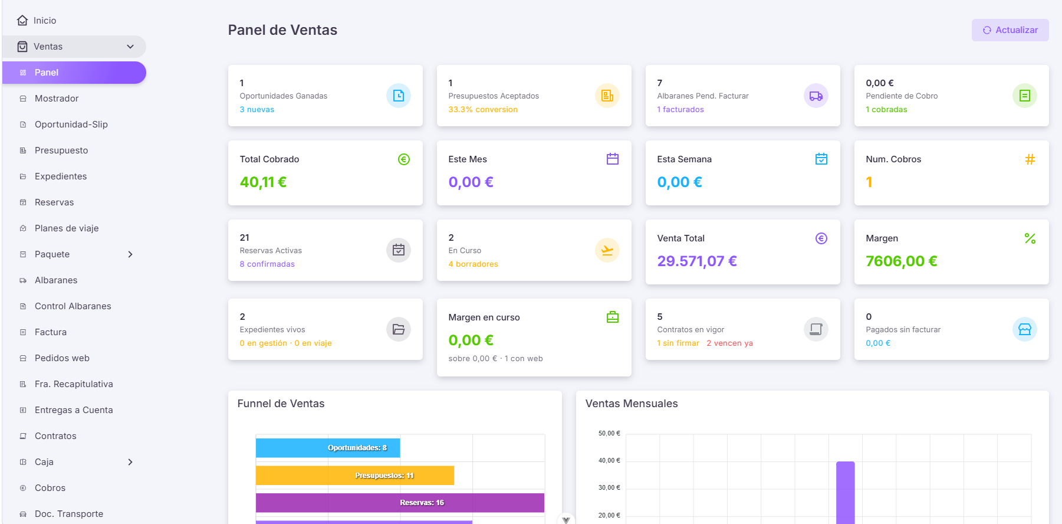This screenshot has height=524, width=1062.
Task: Click the Oportunidades Ganadas document icon
Action: [x=399, y=96]
